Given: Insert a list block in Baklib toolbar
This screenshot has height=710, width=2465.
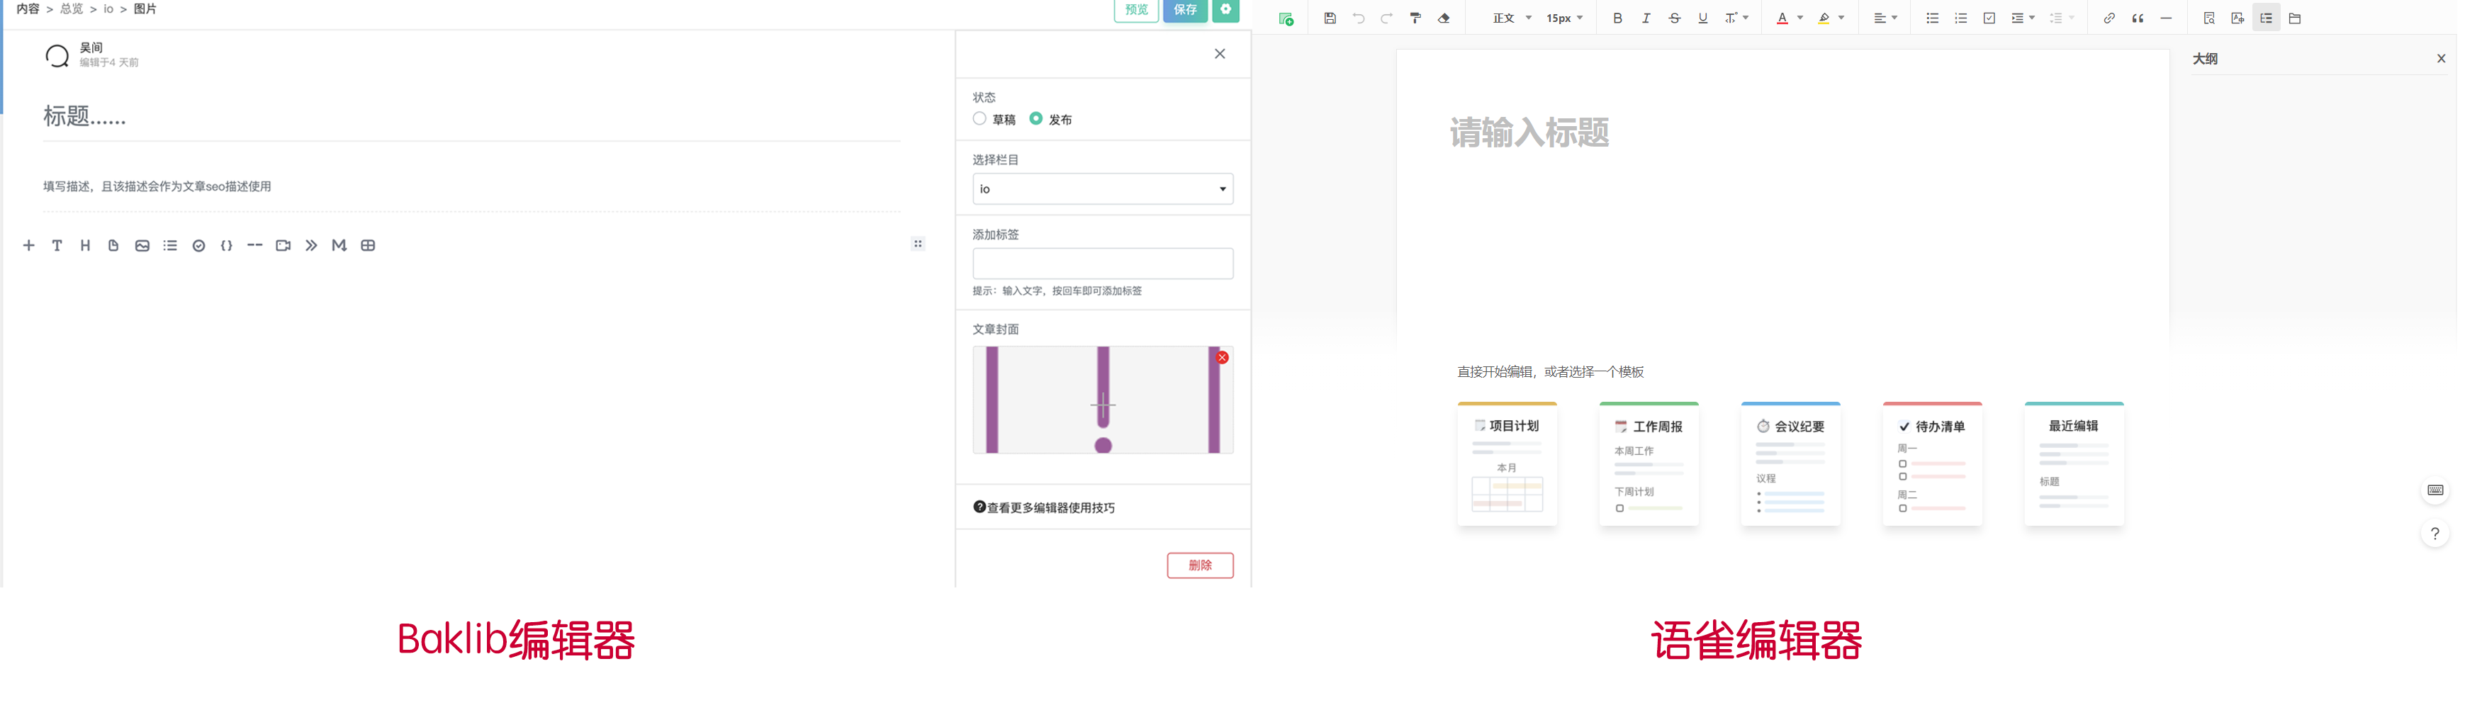Looking at the screenshot, I should (x=170, y=246).
